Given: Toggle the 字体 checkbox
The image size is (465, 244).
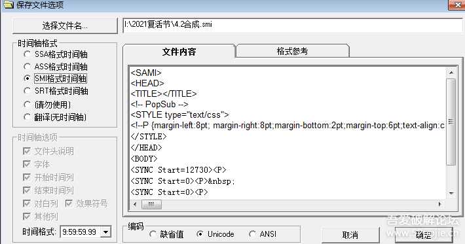Looking at the screenshot, I should tap(36, 164).
